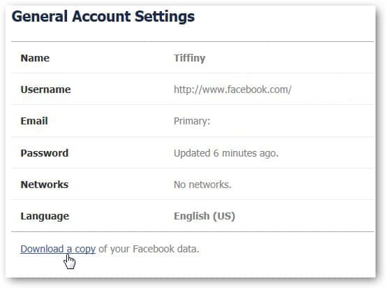Open the Language setting label
The width and height of the screenshot is (386, 288).
tap(45, 217)
